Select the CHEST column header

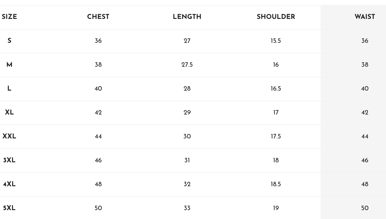coord(98,17)
